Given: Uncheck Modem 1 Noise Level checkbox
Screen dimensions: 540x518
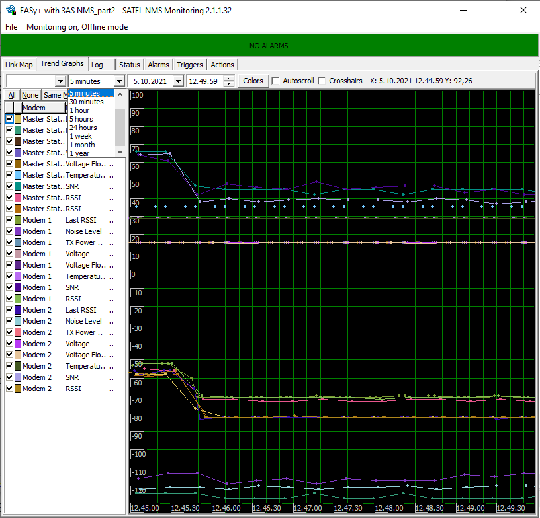Looking at the screenshot, I should 10,231.
